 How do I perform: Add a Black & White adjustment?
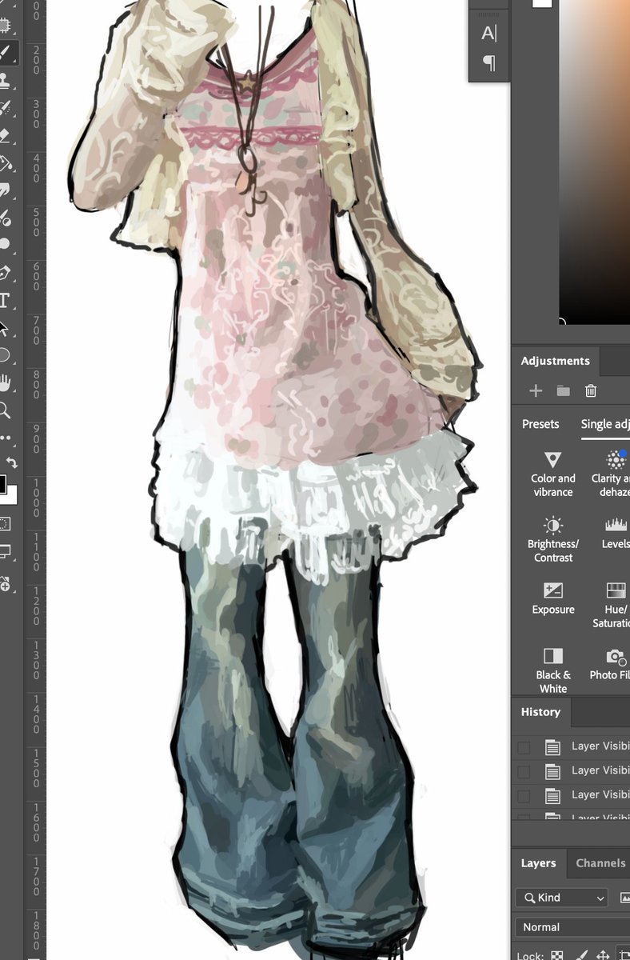[553, 670]
